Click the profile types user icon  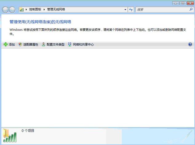pyautogui.click(x=43, y=44)
